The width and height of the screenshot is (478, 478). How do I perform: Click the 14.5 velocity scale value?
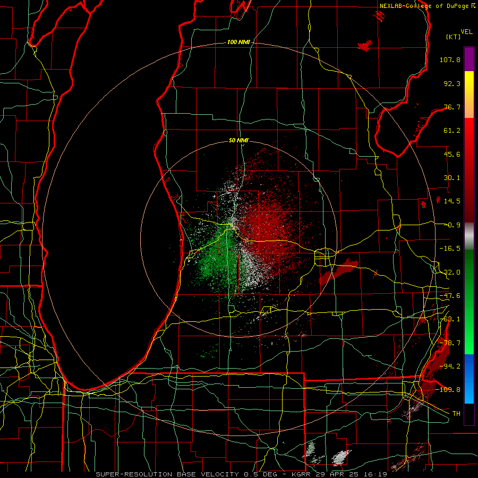tap(452, 201)
